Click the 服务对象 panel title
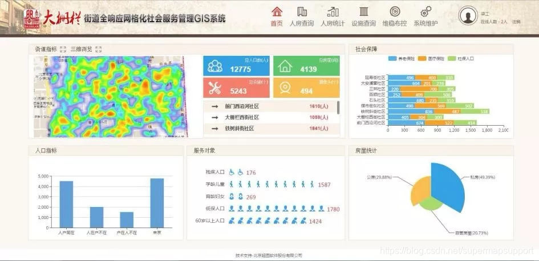This screenshot has height=261, width=539. tap(205, 151)
